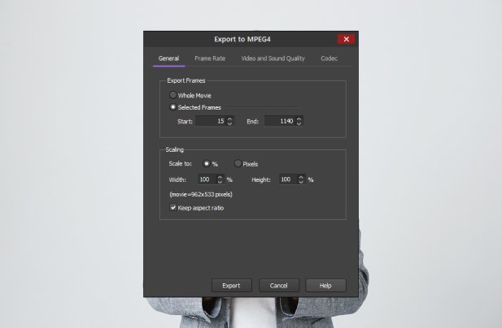Click the Width value field
Screen dimensions: 502x328
coord(207,179)
